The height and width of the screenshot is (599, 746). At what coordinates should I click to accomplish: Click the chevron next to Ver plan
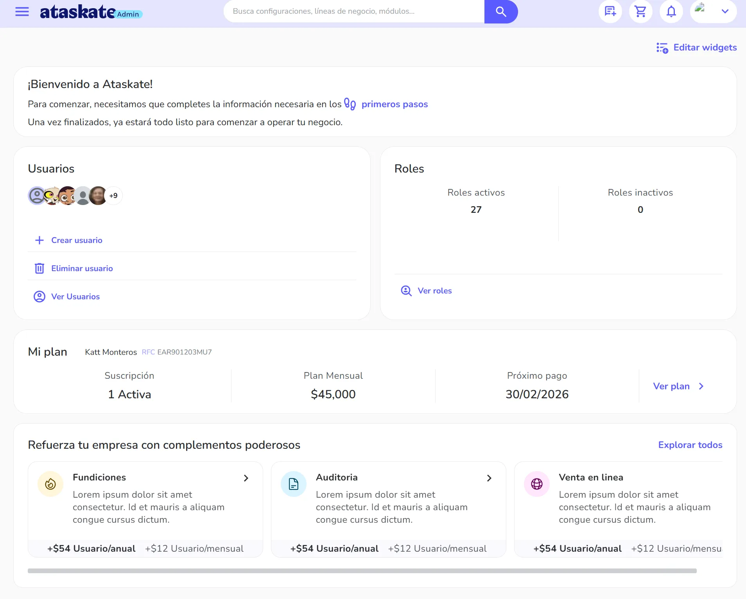coord(701,386)
